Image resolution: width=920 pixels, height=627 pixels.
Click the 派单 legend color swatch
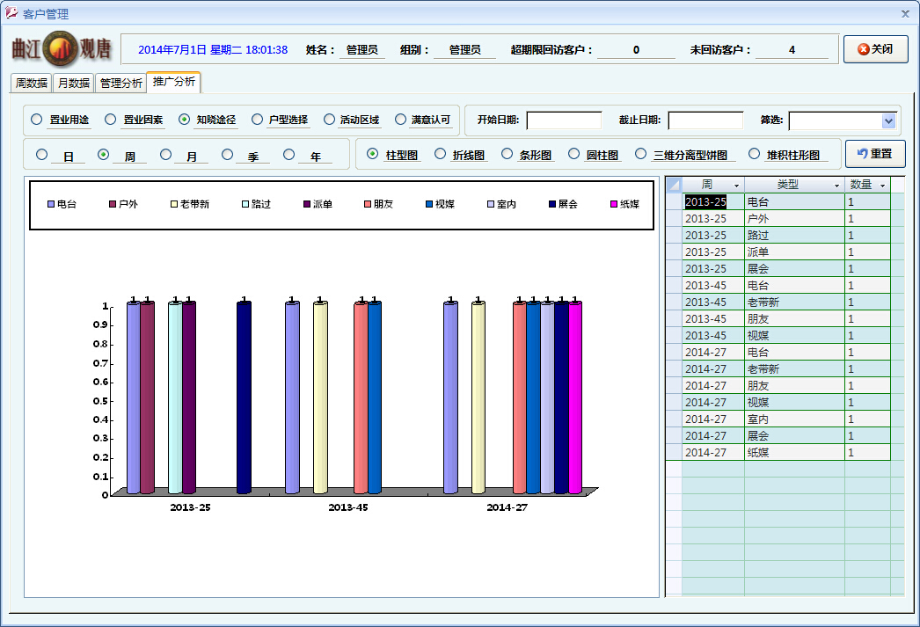[306, 204]
